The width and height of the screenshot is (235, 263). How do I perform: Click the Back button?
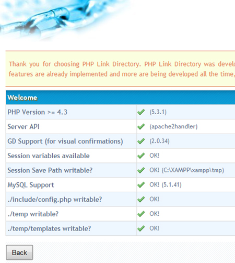tap(19, 253)
